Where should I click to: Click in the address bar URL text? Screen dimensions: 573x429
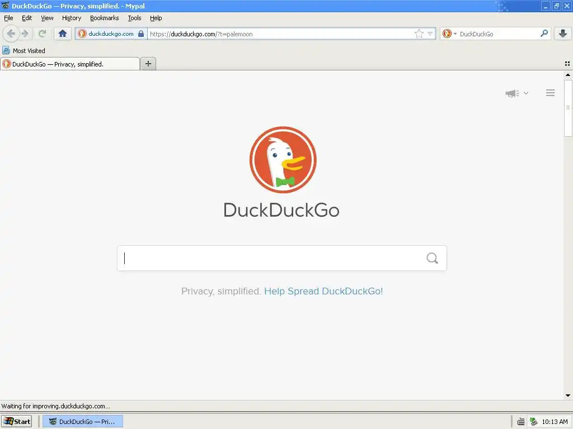(201, 34)
